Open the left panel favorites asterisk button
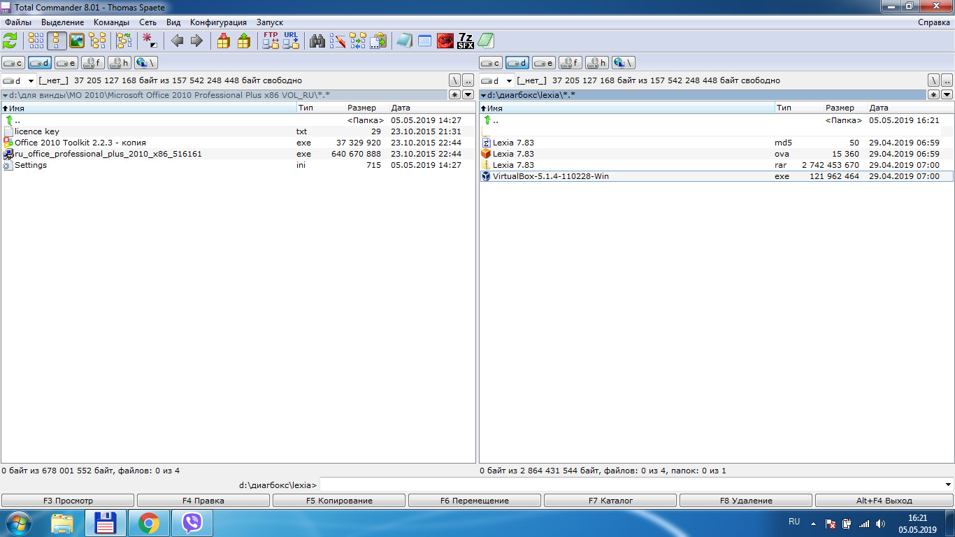955x537 pixels. [455, 94]
